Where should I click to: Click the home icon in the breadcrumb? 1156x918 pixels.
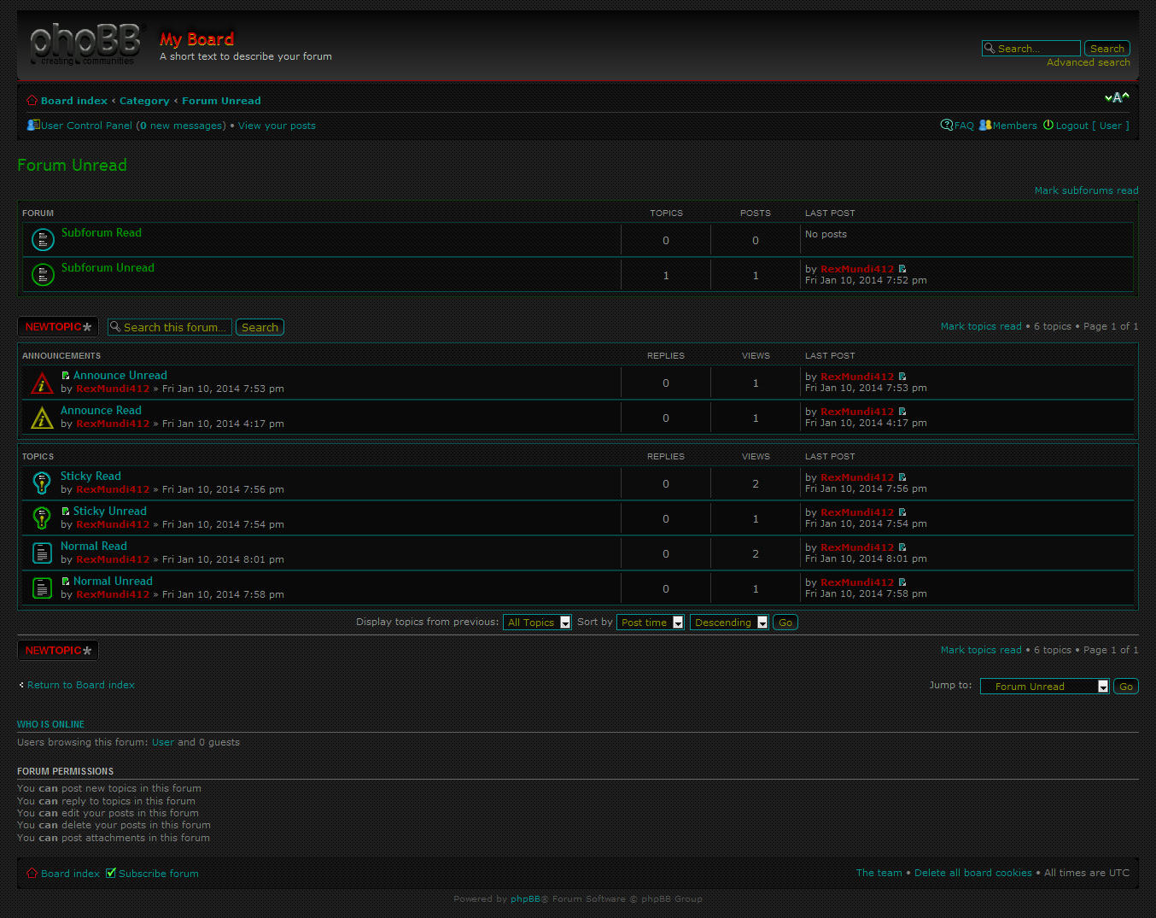(31, 100)
